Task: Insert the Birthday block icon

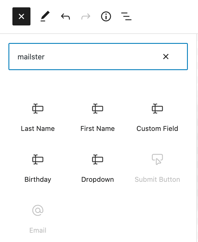Action: coord(38,160)
